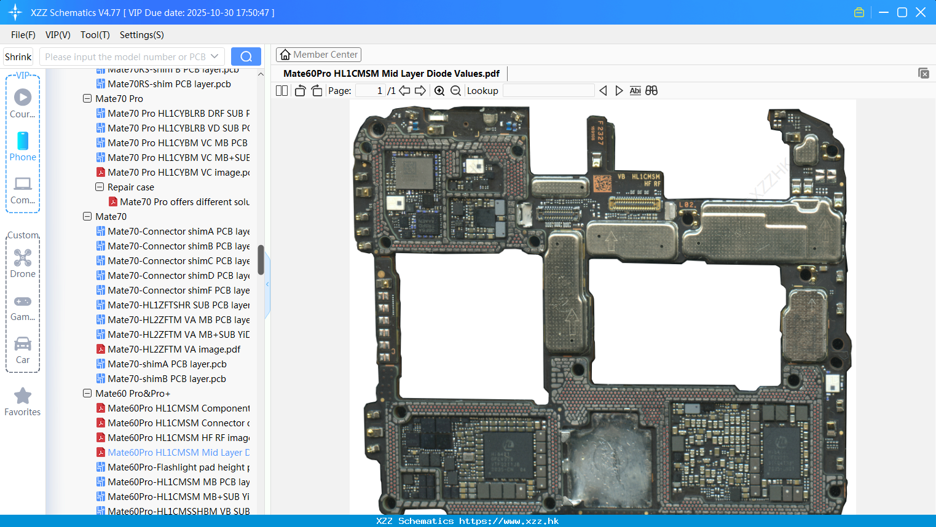This screenshot has height=527, width=936.
Task: Toggle the Abi whole-word match icon
Action: 635,90
